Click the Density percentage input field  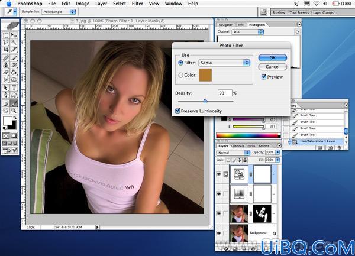(225, 93)
